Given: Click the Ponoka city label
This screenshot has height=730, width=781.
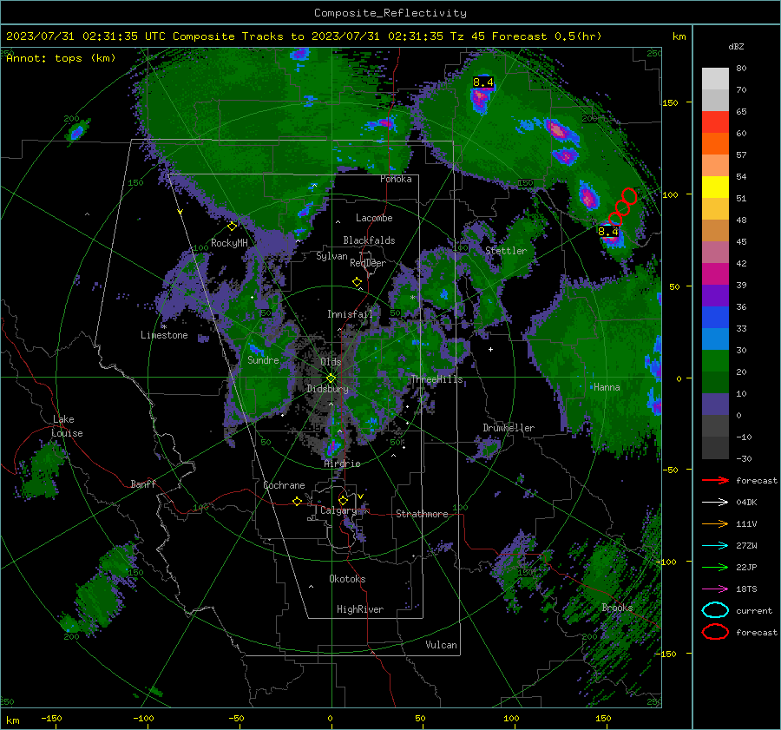Looking at the screenshot, I should point(396,179).
